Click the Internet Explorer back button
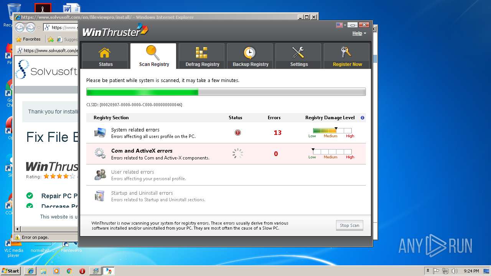Viewport: 491px width, 276px height. [20, 27]
